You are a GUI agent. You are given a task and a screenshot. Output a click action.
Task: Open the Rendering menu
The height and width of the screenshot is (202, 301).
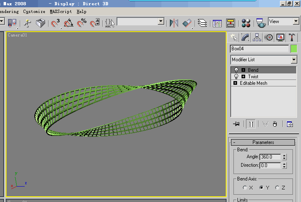pos(9,11)
